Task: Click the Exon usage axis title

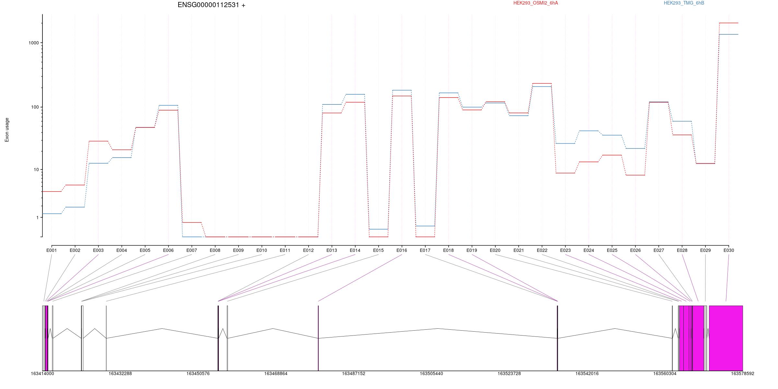Action: tap(7, 130)
